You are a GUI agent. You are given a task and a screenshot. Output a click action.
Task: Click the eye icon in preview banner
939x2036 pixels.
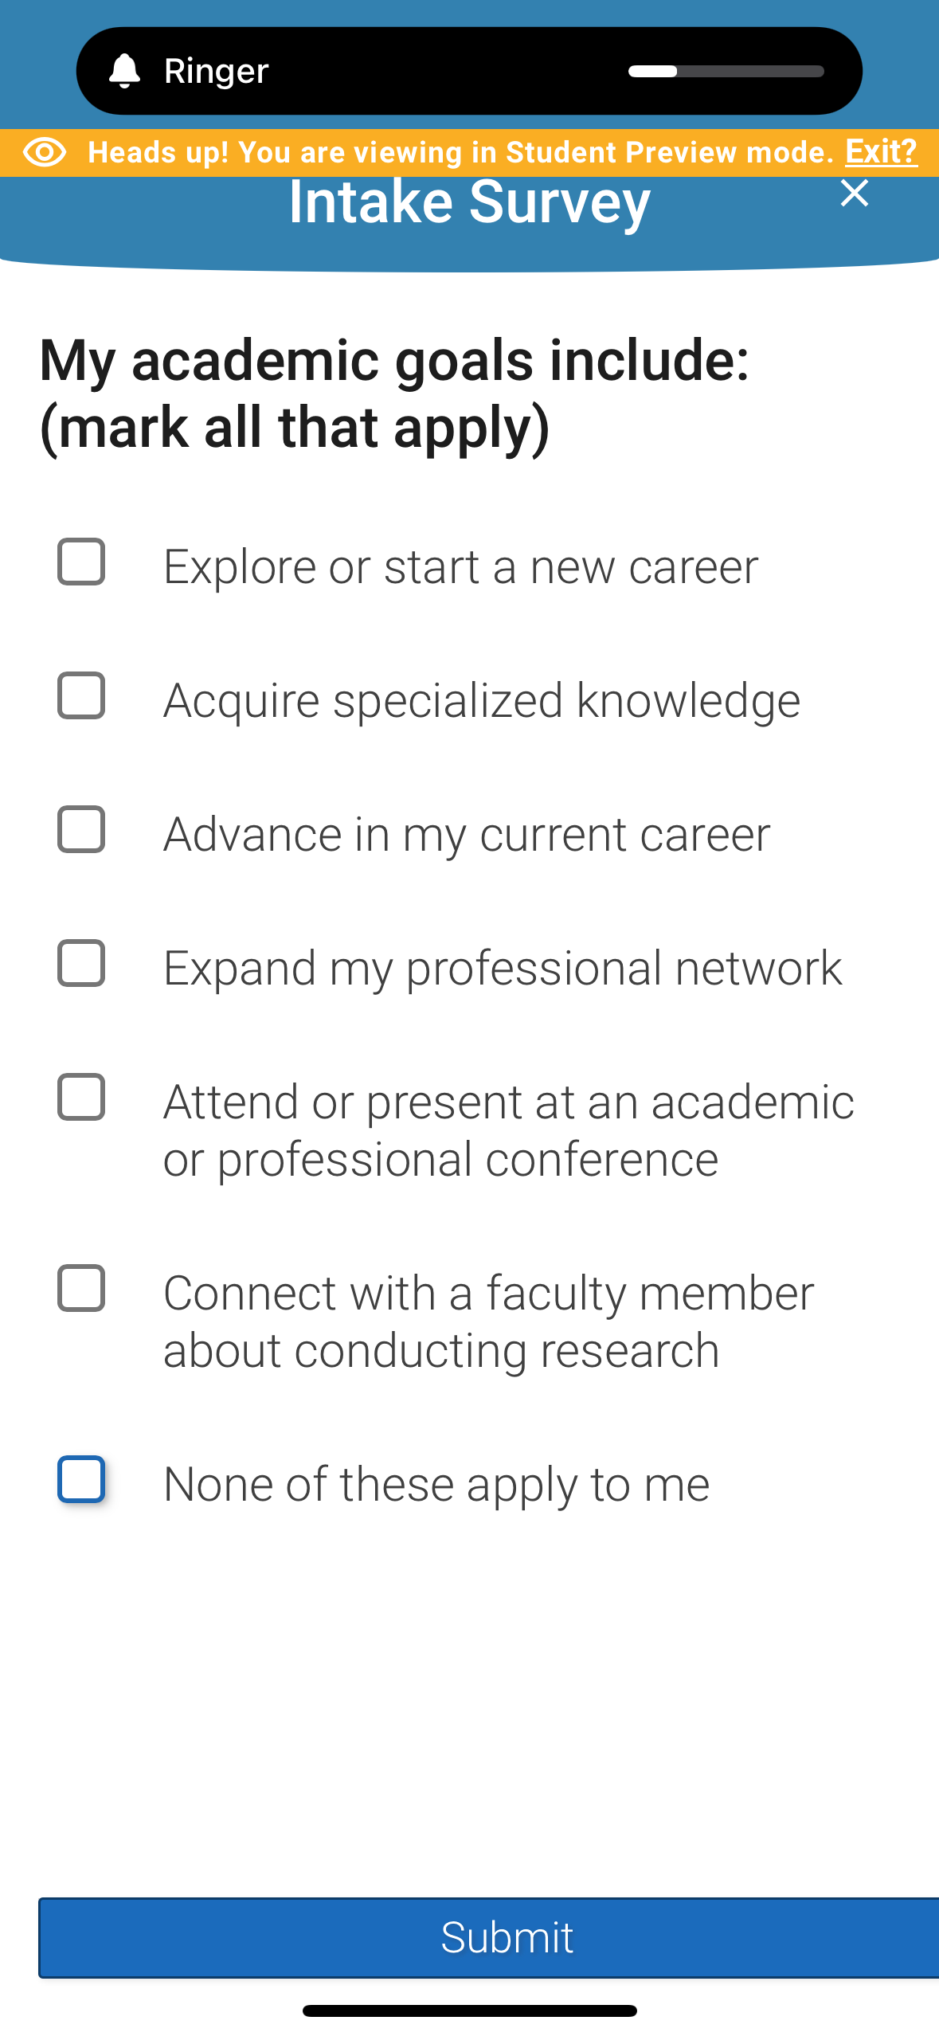point(45,151)
